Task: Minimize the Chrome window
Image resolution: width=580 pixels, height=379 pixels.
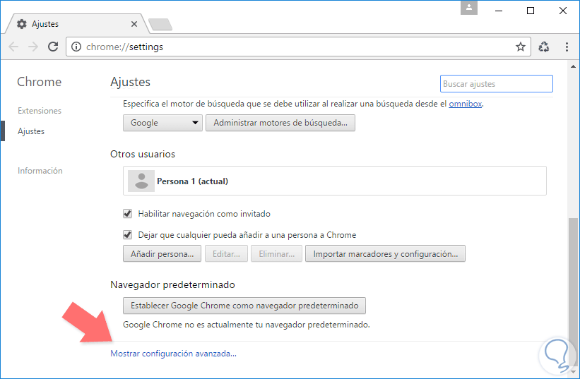Action: 499,11
